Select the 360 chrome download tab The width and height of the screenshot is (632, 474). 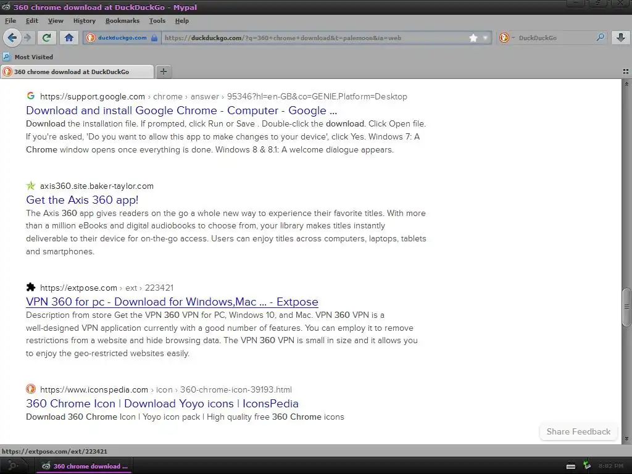77,72
